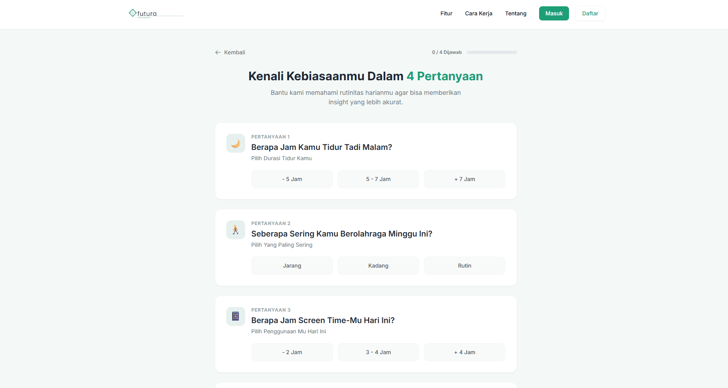Choose '3 - 4 Jam' screen time

coord(378,352)
